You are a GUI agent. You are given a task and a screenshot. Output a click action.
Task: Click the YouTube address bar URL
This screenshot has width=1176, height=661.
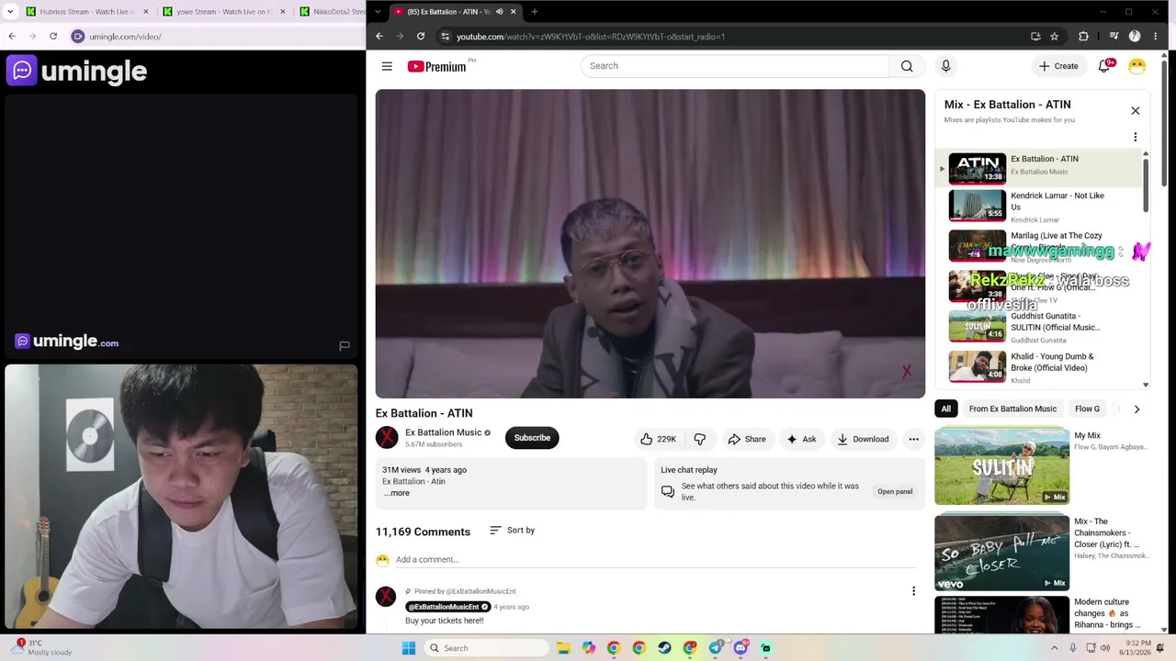[591, 37]
